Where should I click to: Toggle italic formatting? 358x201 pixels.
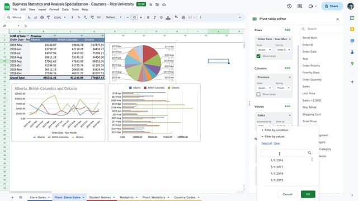tap(154, 17)
